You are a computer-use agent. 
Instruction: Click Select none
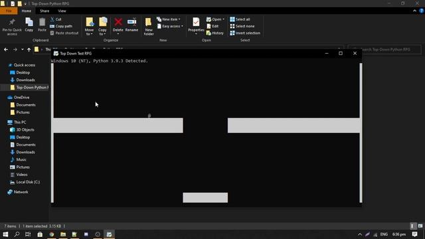point(242,27)
